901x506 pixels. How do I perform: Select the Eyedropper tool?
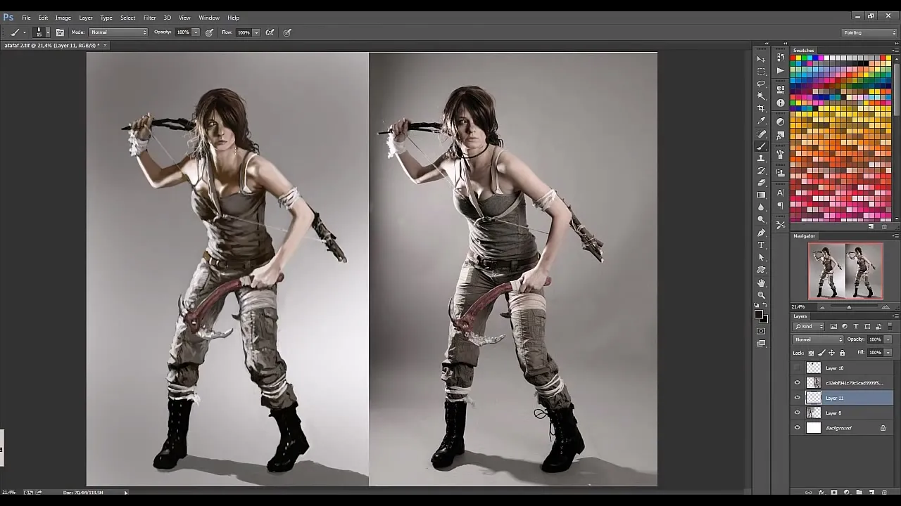pos(761,121)
